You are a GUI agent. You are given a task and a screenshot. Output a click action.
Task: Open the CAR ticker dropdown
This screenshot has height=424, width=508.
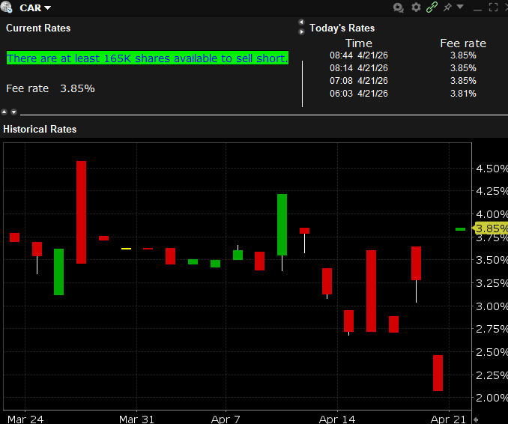(48, 7)
